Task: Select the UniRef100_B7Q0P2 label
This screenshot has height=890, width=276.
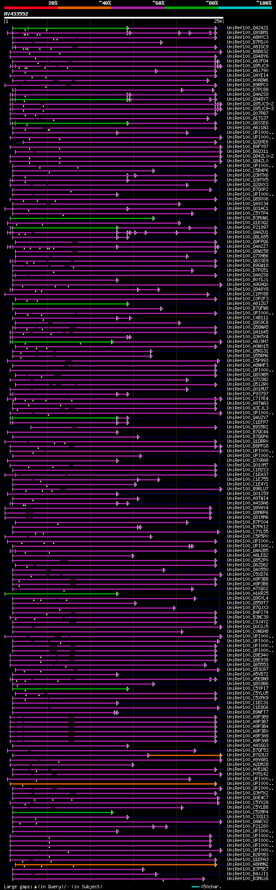Action: (x=248, y=189)
